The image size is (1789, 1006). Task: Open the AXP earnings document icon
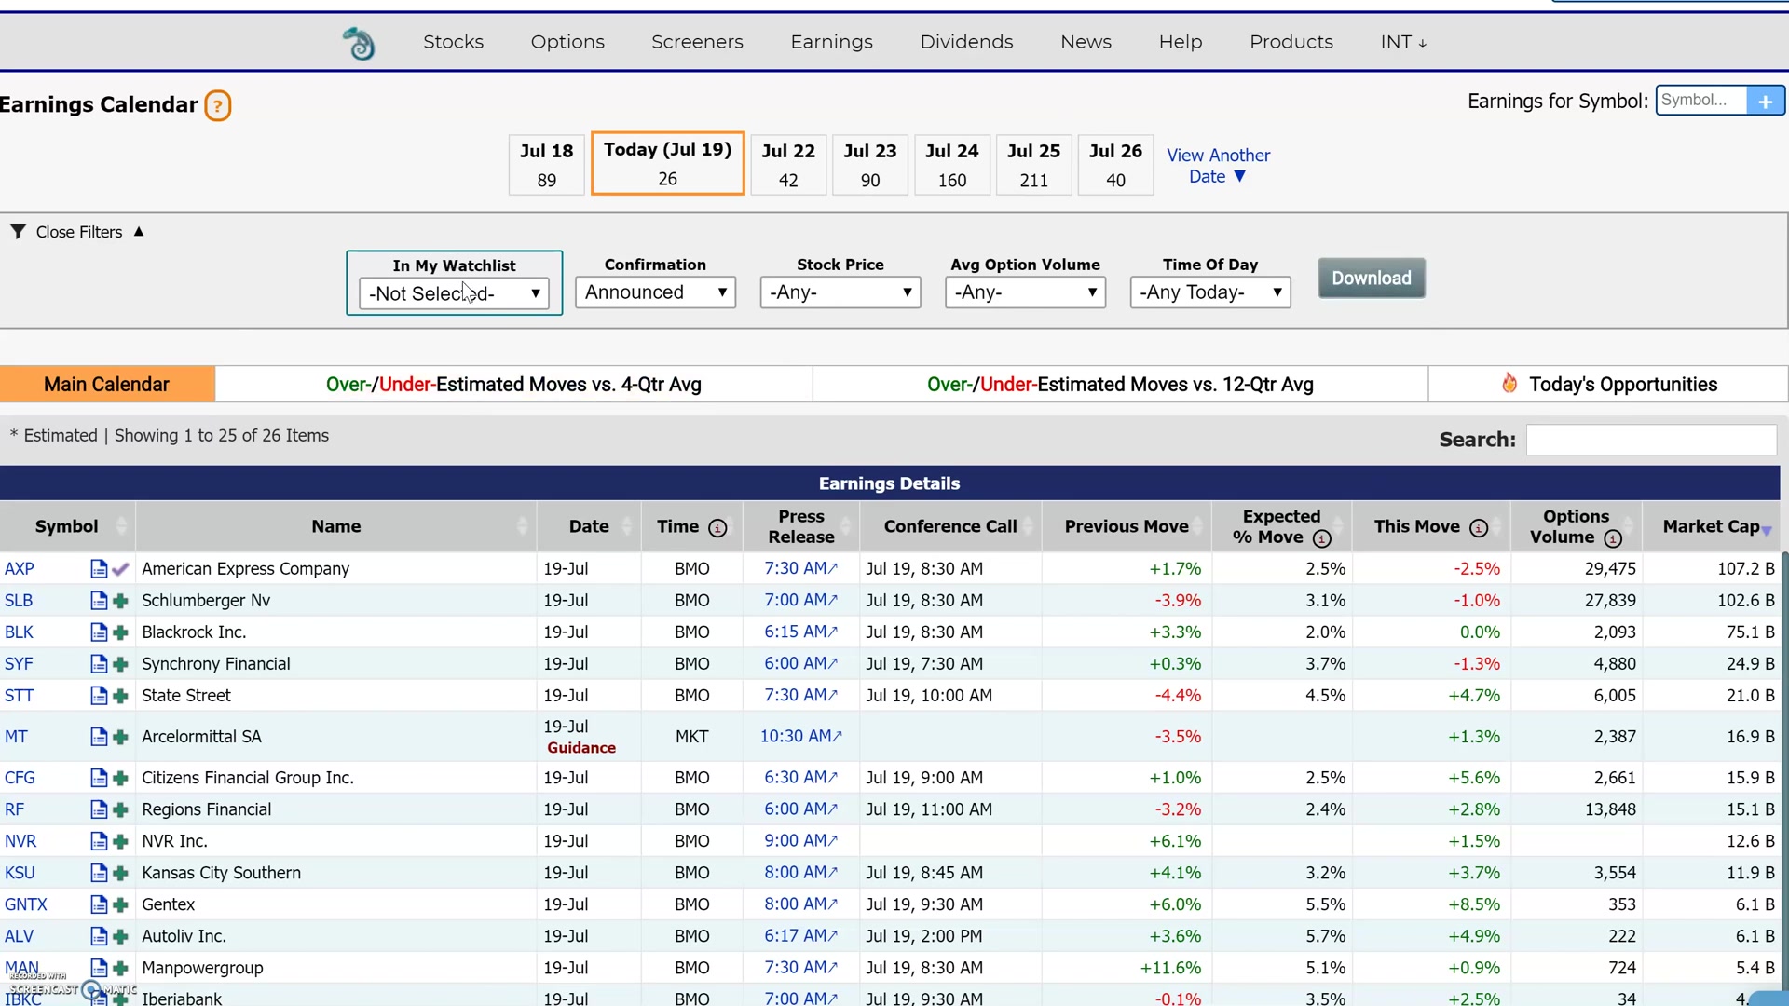(x=99, y=569)
